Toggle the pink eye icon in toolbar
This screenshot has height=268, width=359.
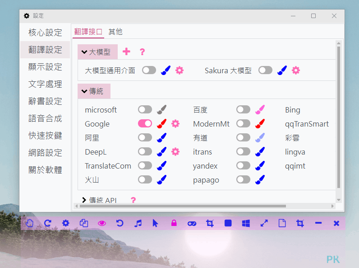(102, 223)
